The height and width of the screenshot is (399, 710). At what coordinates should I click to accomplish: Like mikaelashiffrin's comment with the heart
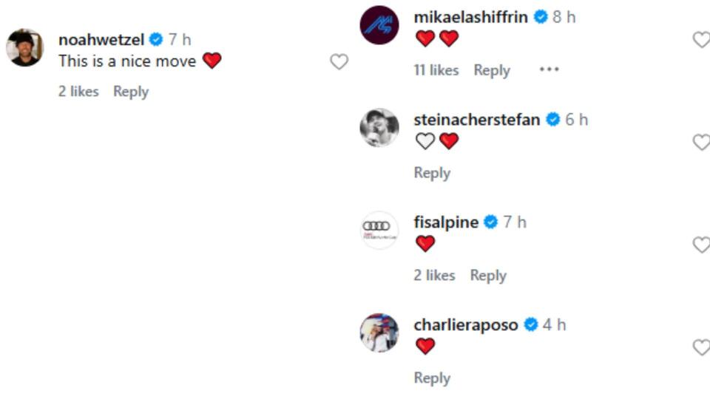701,40
